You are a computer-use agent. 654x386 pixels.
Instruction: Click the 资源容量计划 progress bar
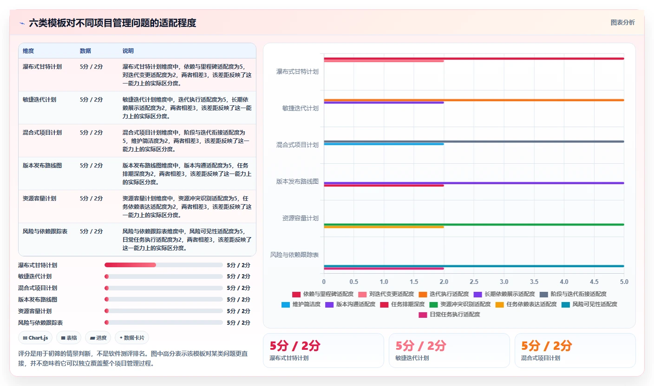pyautogui.click(x=163, y=311)
